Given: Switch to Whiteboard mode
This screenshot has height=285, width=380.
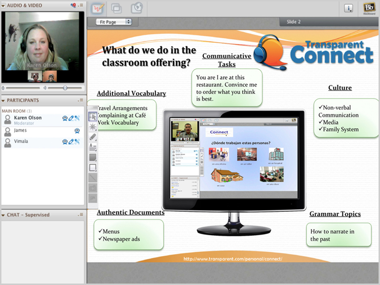Looking at the screenshot, I should click(98, 9).
